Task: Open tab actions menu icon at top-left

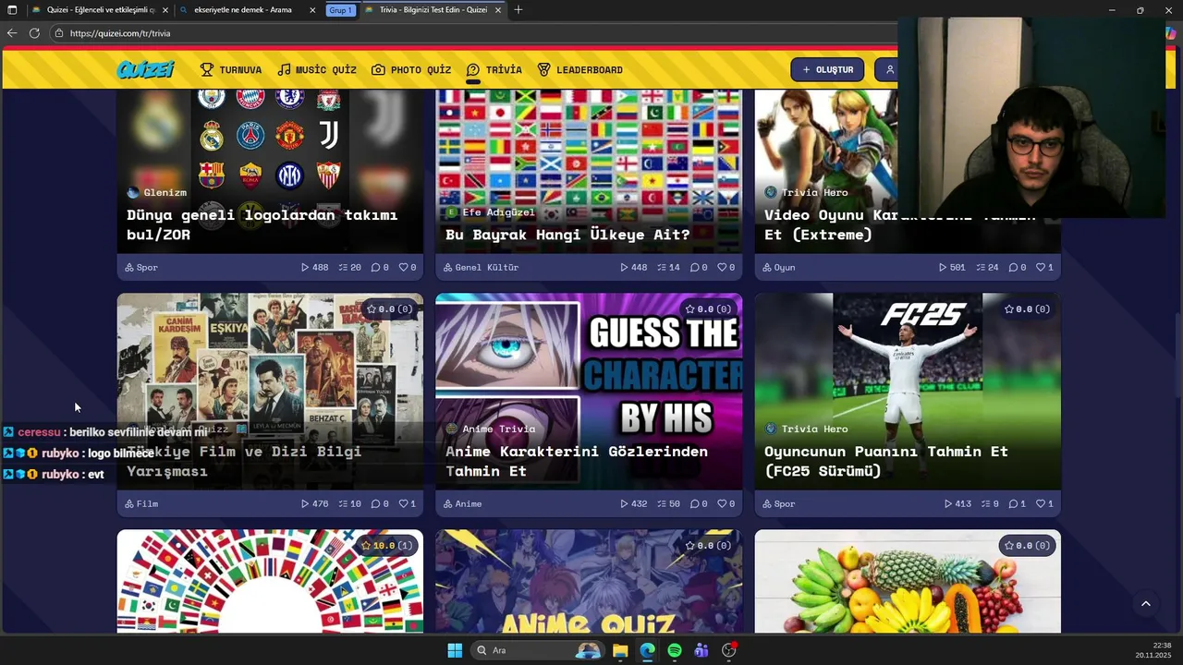Action: [12, 10]
